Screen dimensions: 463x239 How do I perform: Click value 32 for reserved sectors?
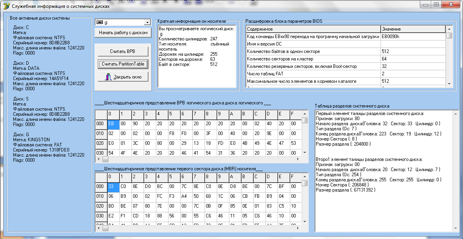point(412,66)
